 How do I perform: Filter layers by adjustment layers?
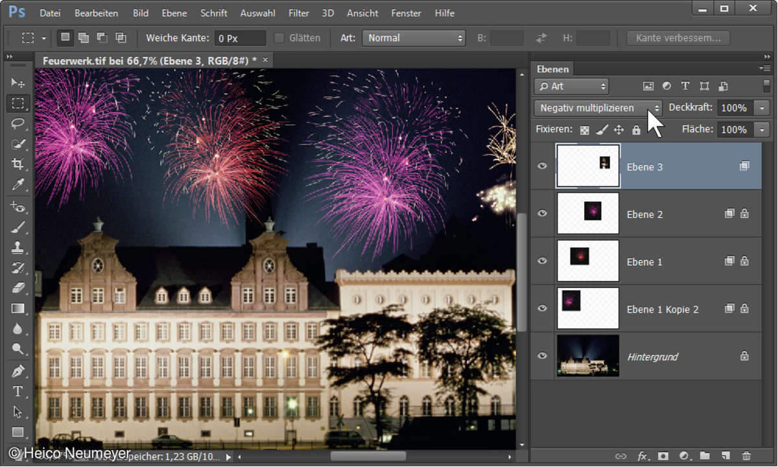[x=666, y=86]
